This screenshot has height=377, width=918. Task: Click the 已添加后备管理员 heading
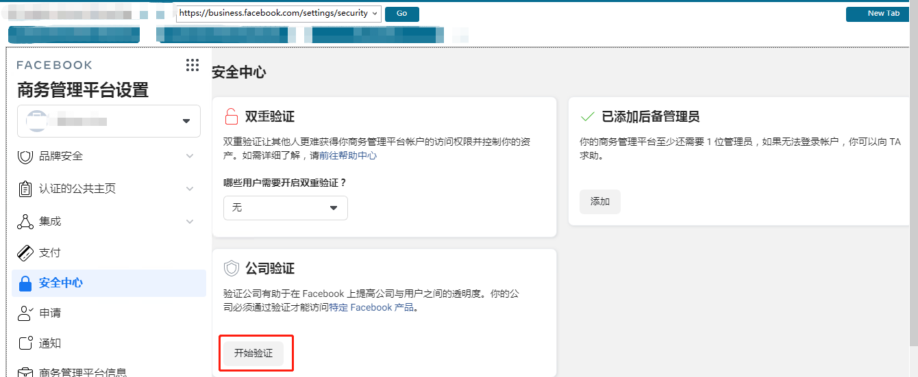651,116
